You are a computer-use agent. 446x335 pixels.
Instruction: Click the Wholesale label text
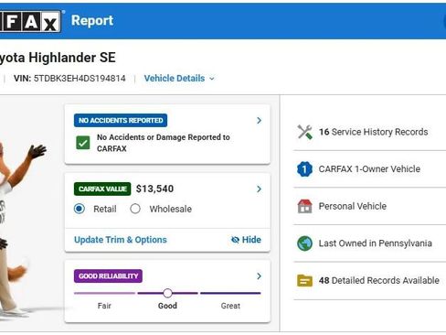pyautogui.click(x=171, y=209)
